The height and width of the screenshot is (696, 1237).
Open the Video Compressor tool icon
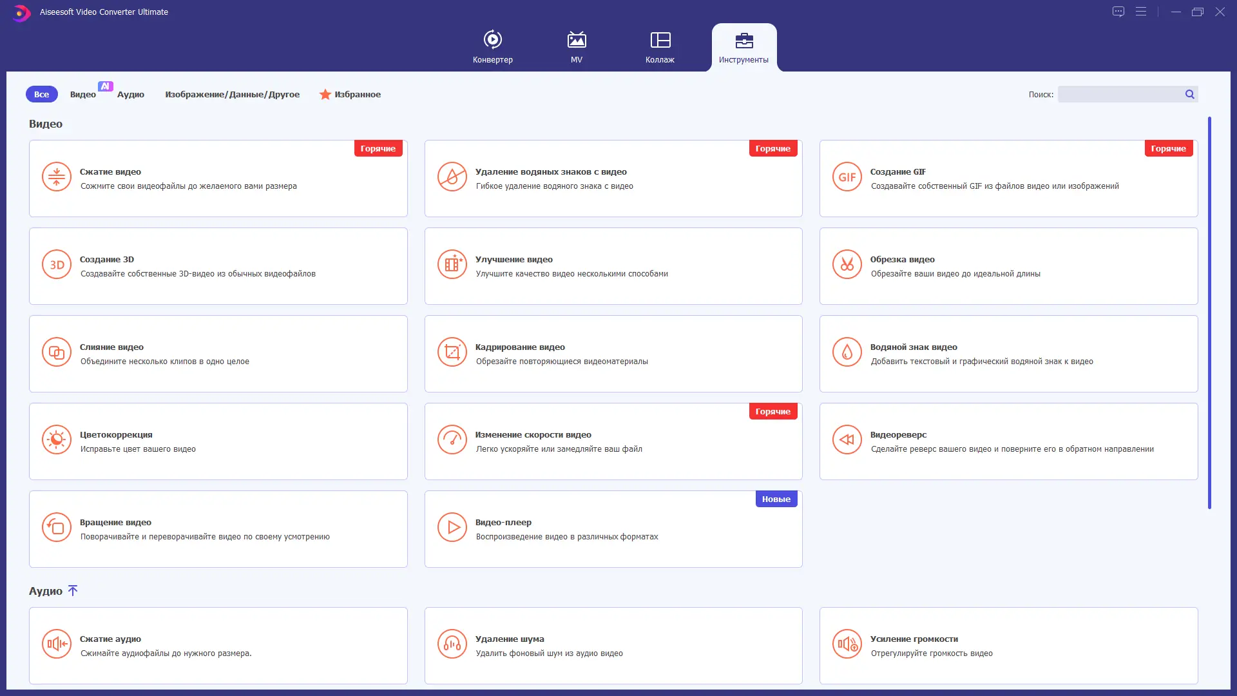pos(57,177)
